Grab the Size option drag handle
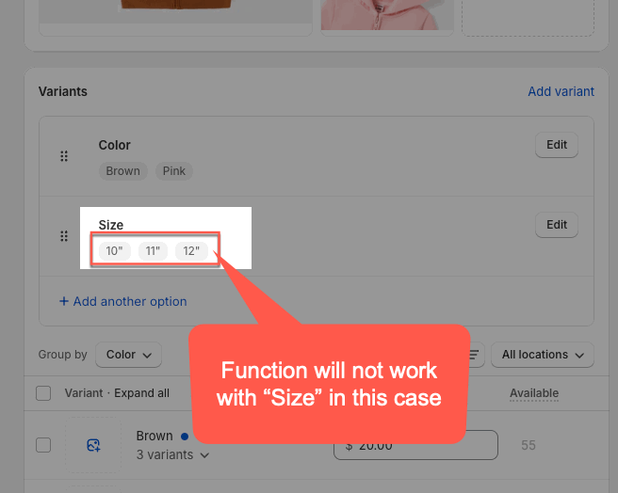This screenshot has height=493, width=618. 64,236
